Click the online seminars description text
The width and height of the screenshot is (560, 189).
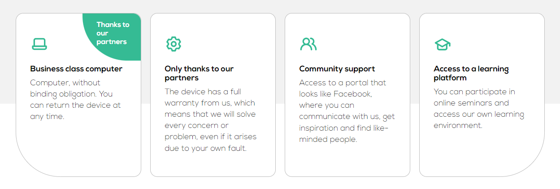point(479,108)
